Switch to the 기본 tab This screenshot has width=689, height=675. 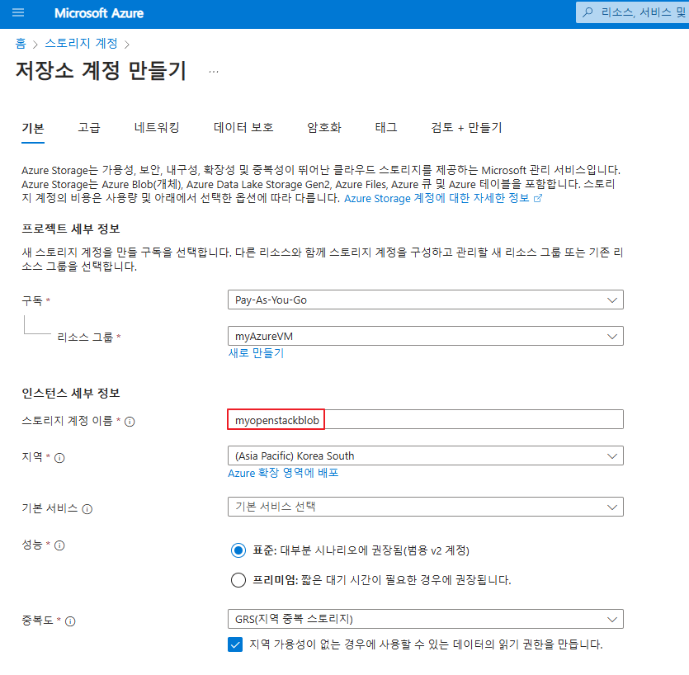(33, 128)
